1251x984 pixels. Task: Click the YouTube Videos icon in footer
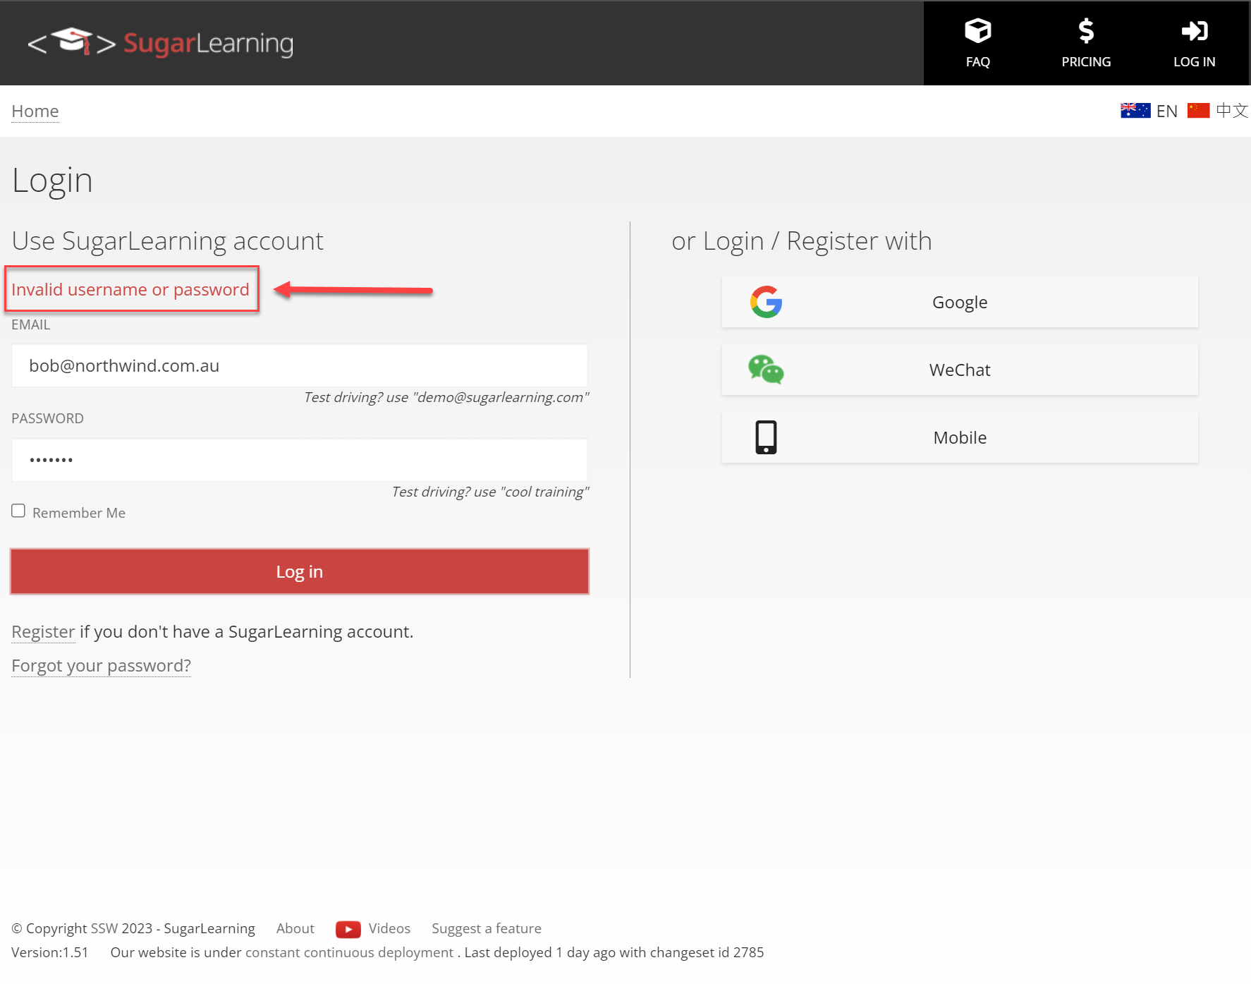click(x=348, y=929)
